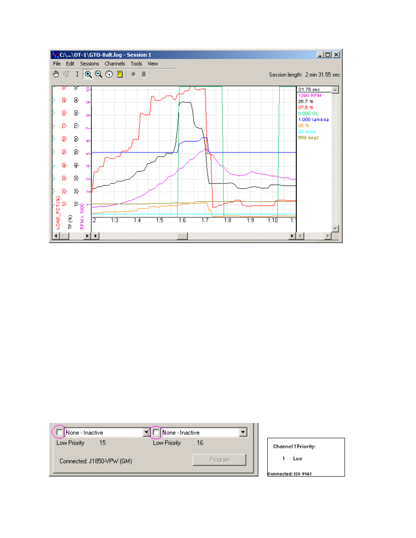Click up arrow of legend vertical scrollbar

pos(335,90)
